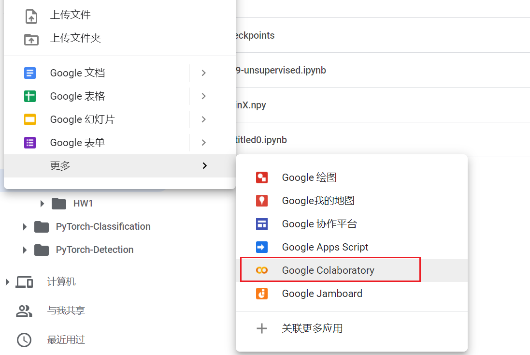Click the plus icon for connecting apps
530x355 pixels.
[x=262, y=328]
